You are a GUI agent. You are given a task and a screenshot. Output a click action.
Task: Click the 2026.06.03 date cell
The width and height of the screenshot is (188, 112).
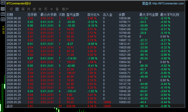coord(14,80)
